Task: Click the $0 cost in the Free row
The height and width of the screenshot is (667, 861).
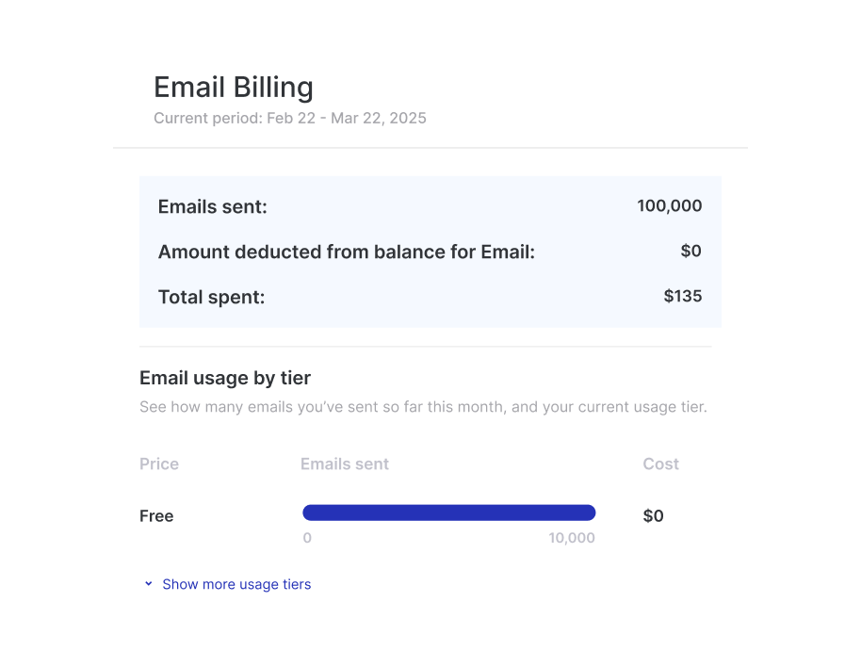Action: click(653, 516)
